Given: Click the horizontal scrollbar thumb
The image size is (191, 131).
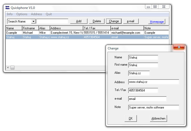Looking at the screenshot, I should (x=12, y=67).
